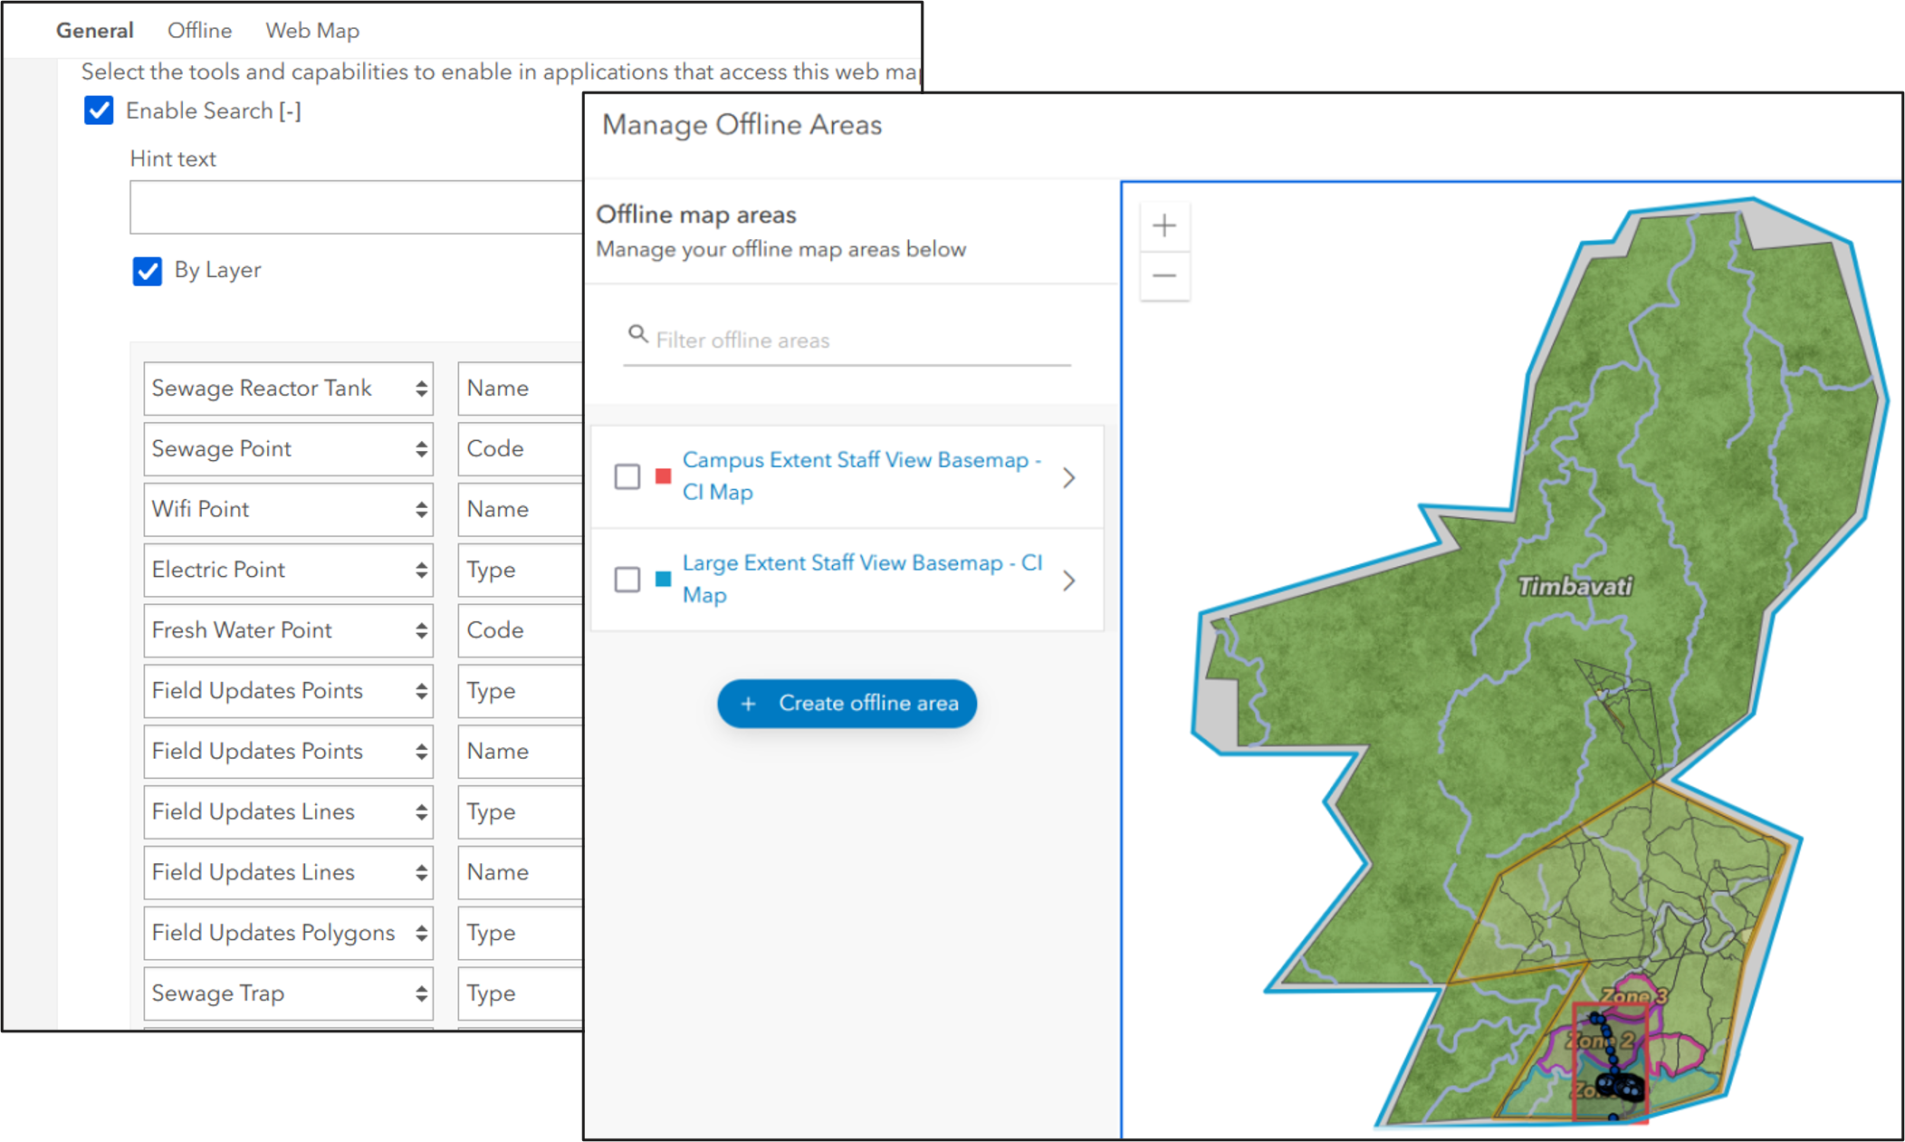Check the Campus Extent Staff View checkbox
The height and width of the screenshot is (1142, 1905).
pyautogui.click(x=627, y=476)
